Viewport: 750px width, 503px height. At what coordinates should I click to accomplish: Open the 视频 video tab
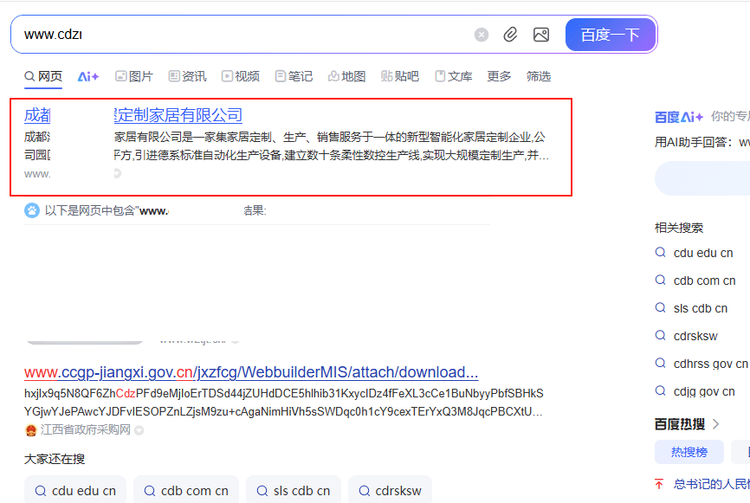240,76
